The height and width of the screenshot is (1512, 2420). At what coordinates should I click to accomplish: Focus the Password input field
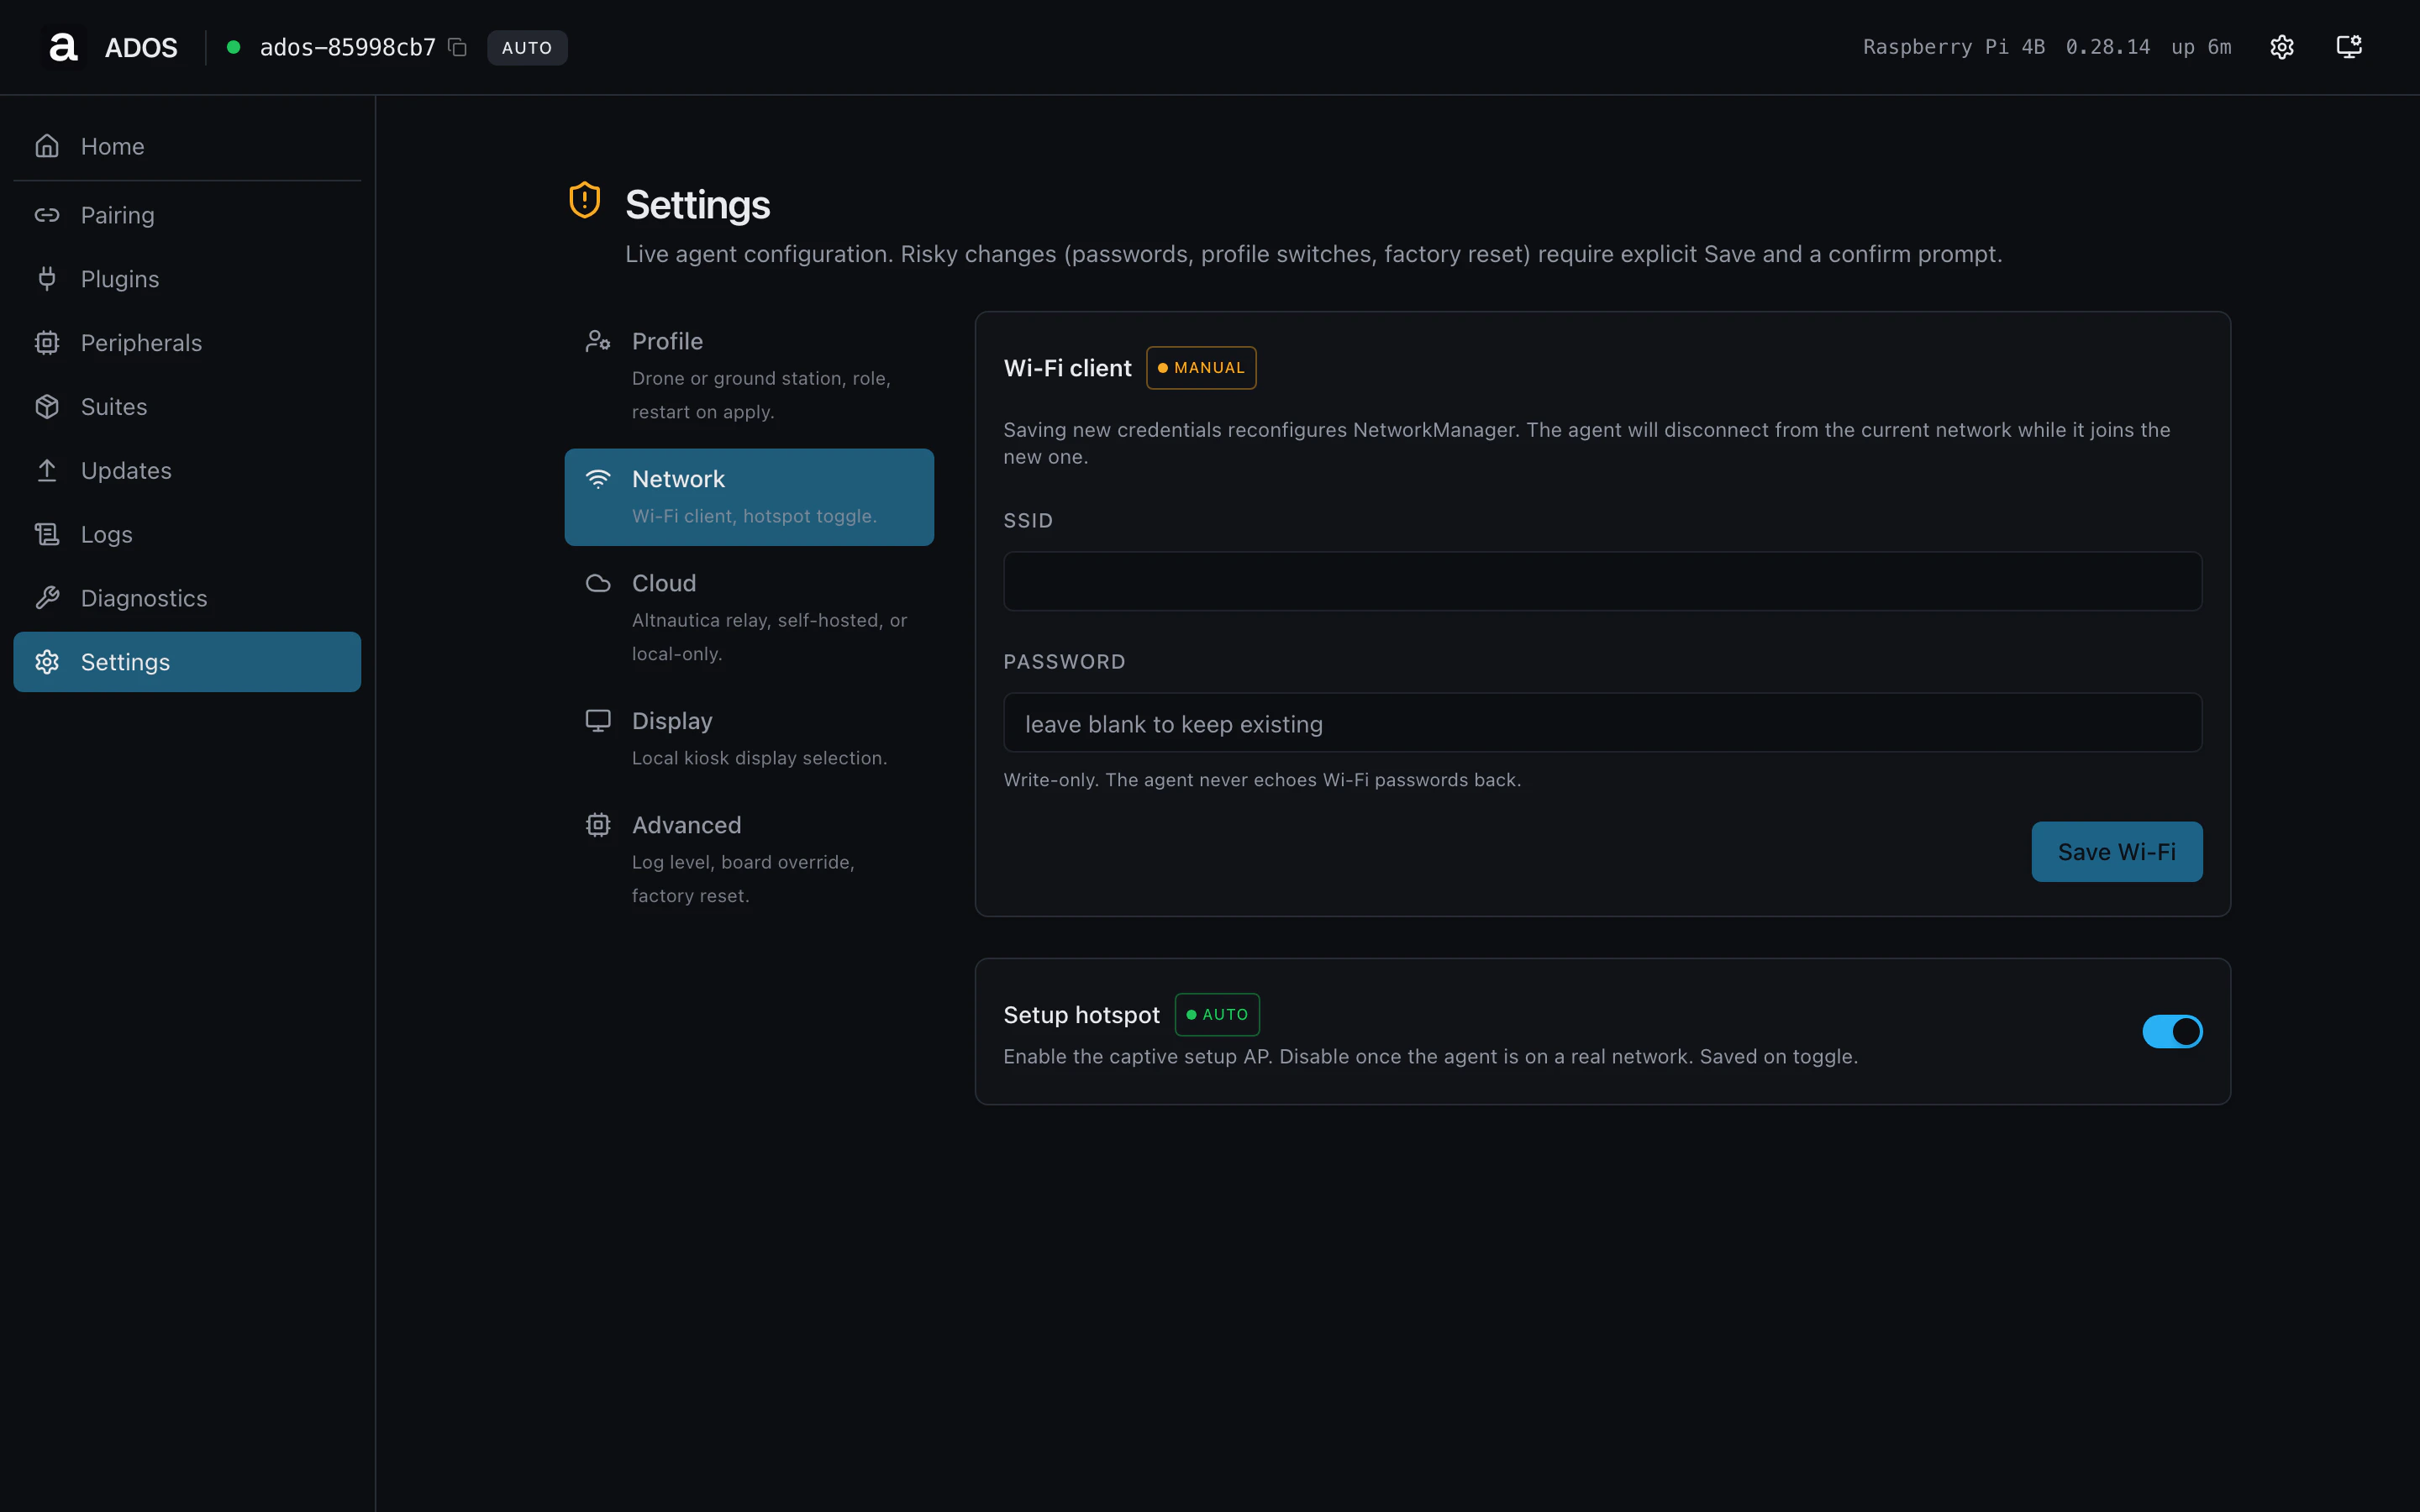tap(1602, 723)
